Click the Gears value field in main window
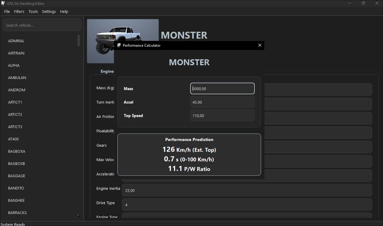 pos(318,147)
